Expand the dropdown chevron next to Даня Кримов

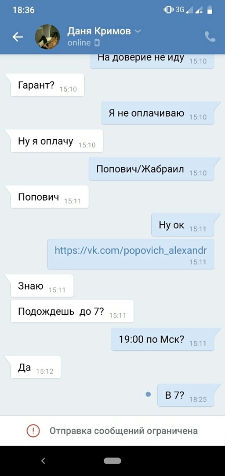coord(138,31)
